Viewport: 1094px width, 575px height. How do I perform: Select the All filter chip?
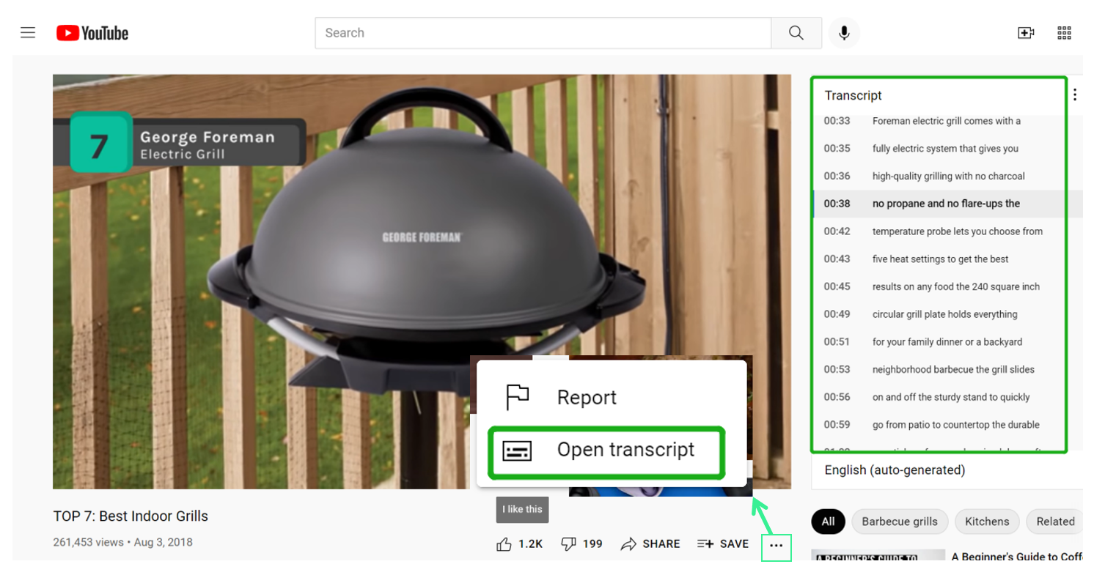pos(829,522)
